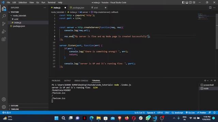
Task: Expand the Timeline section
Action: [x=28, y=109]
